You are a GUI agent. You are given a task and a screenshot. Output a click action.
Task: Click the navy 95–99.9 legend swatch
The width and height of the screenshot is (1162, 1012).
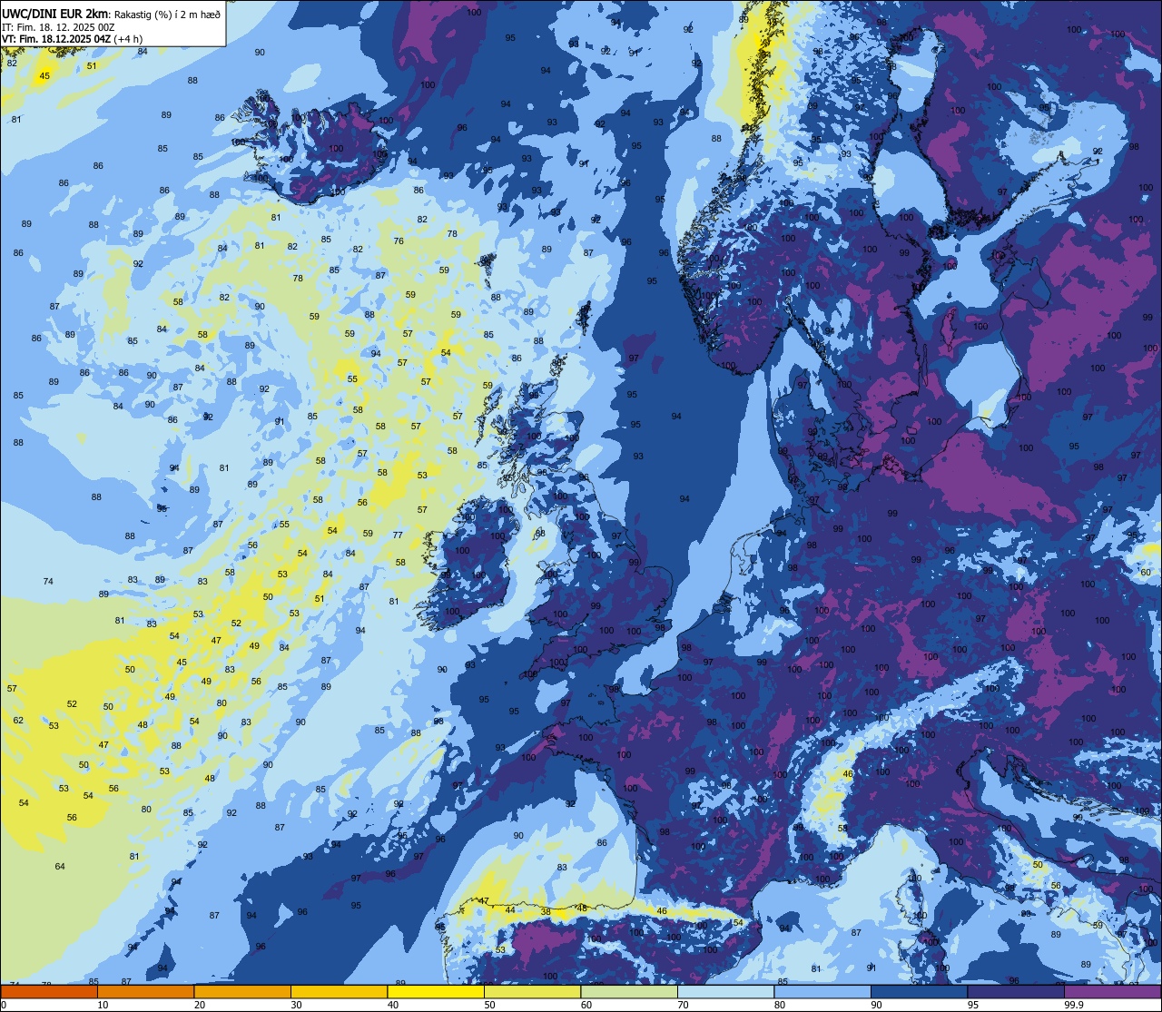(1017, 991)
